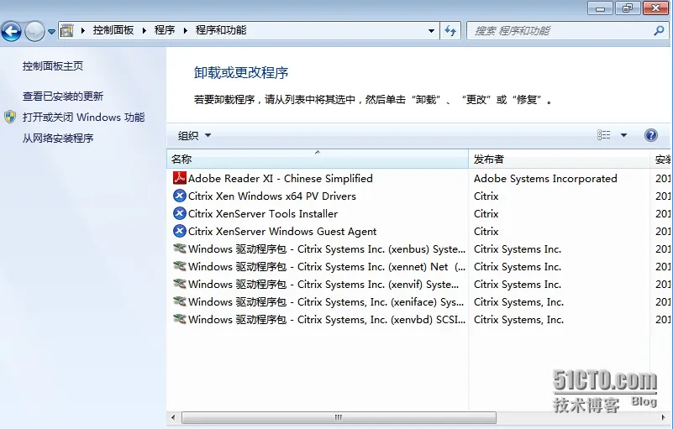
Task: Select the (xenvbd) Windows 驱动程序包 entry
Action: (x=327, y=319)
